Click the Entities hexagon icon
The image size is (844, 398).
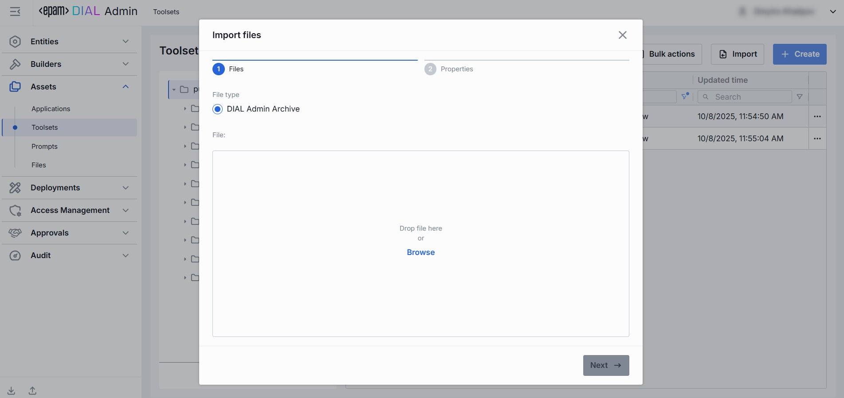coord(15,42)
